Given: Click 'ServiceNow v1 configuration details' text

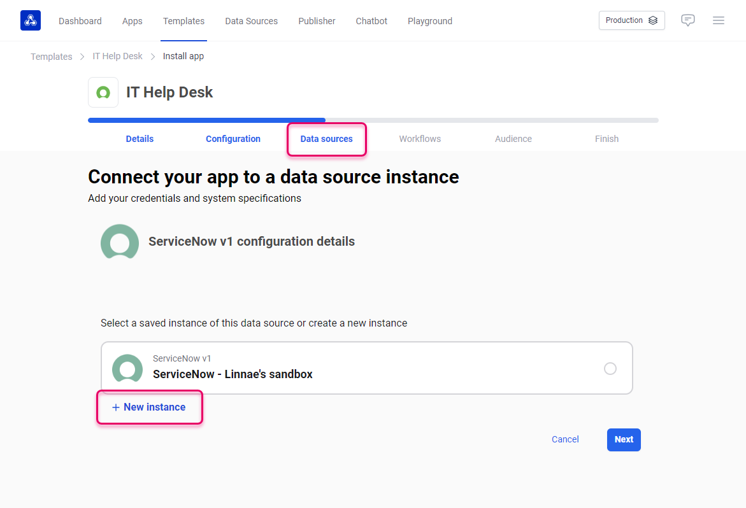Looking at the screenshot, I should pyautogui.click(x=252, y=241).
